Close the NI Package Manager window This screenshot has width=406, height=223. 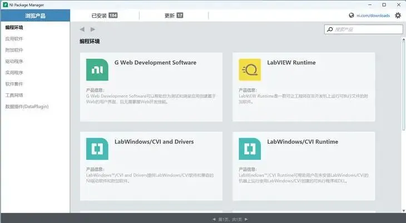click(399, 5)
